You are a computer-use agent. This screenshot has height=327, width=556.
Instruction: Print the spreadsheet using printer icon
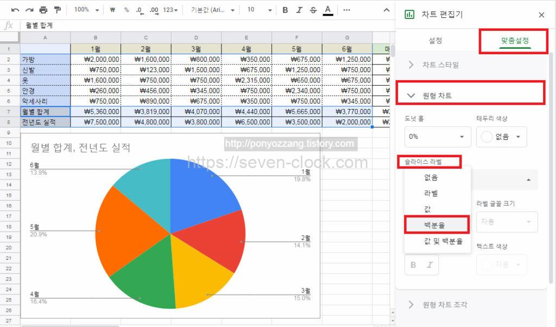[43, 10]
